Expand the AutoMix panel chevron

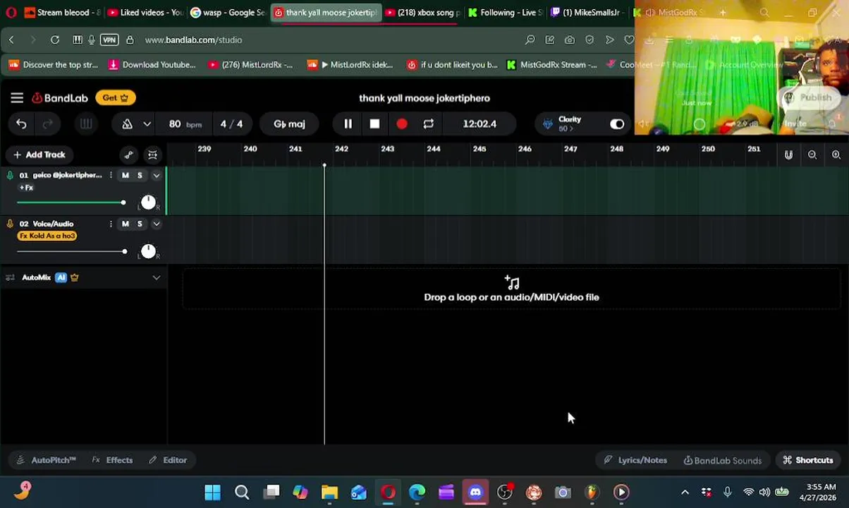click(x=157, y=278)
